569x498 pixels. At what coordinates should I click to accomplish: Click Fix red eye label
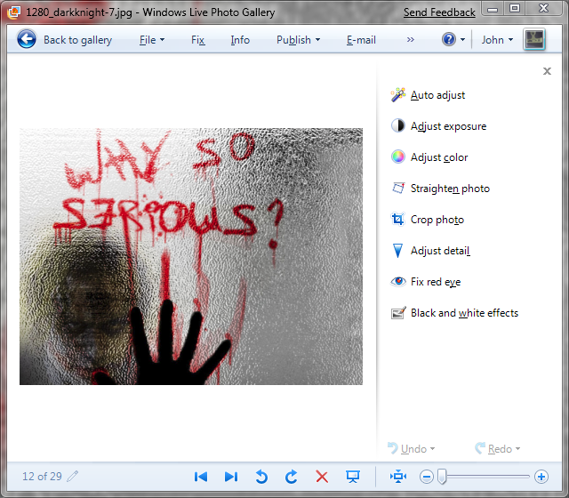pos(436,282)
